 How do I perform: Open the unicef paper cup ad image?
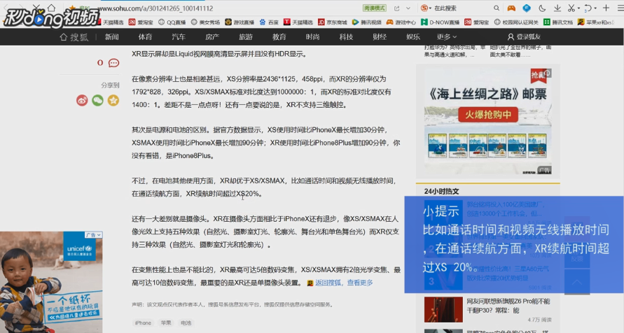click(x=51, y=282)
